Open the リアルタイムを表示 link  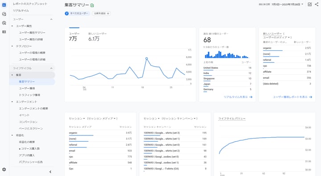(x=238, y=97)
